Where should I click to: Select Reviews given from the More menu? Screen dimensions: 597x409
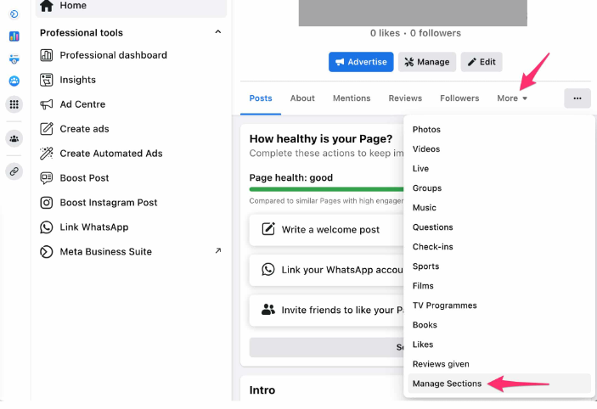[x=499, y=364]
